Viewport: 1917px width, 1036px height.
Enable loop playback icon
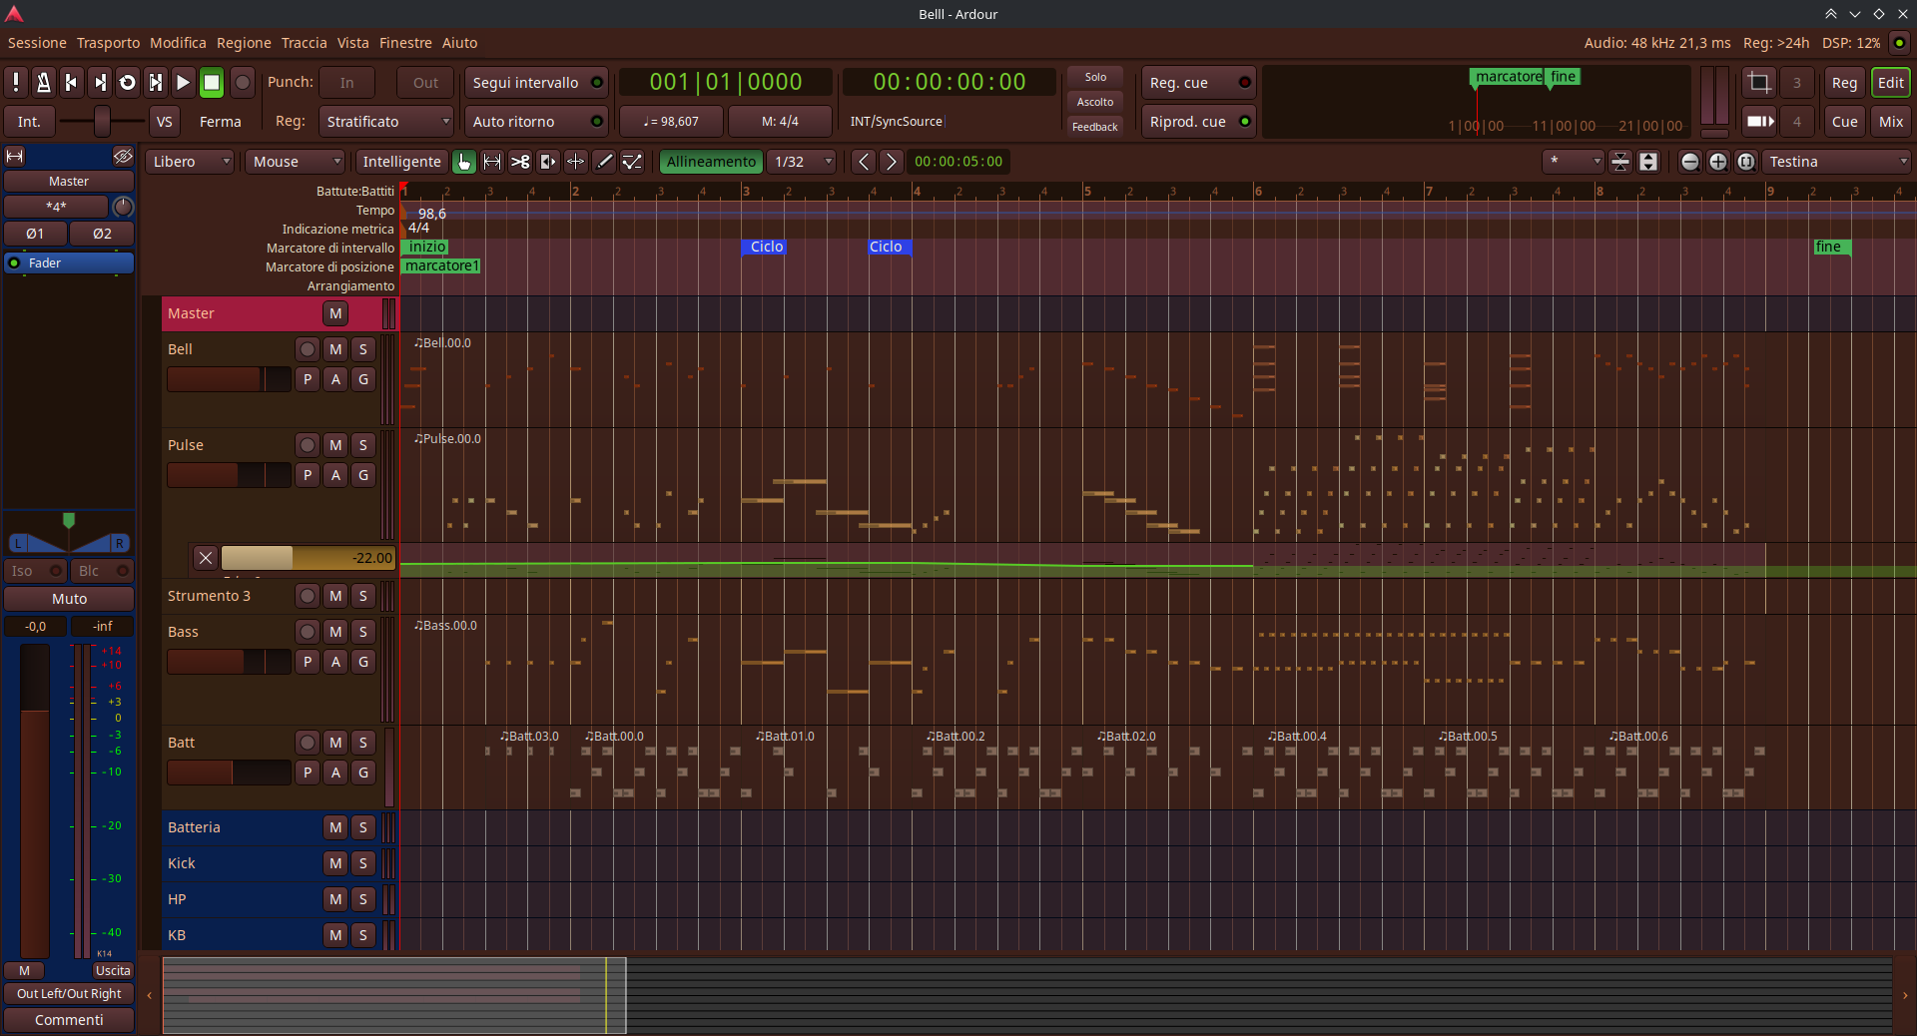coord(127,83)
